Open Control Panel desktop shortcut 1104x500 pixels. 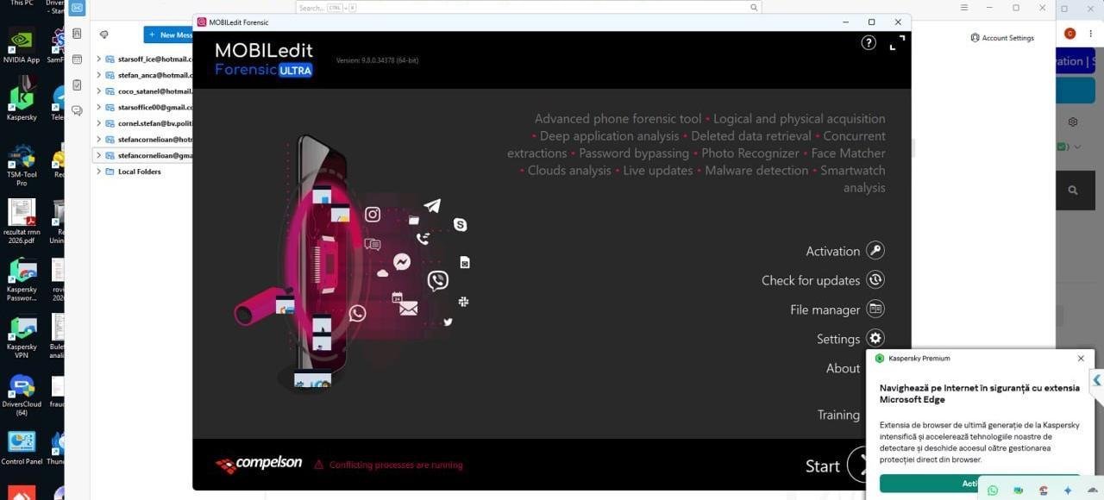tap(22, 447)
